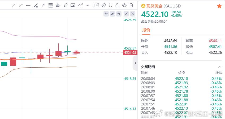This screenshot has height=119, width=225.
Task: Toggle the drawing pencil toolbar
Action: 112,14
